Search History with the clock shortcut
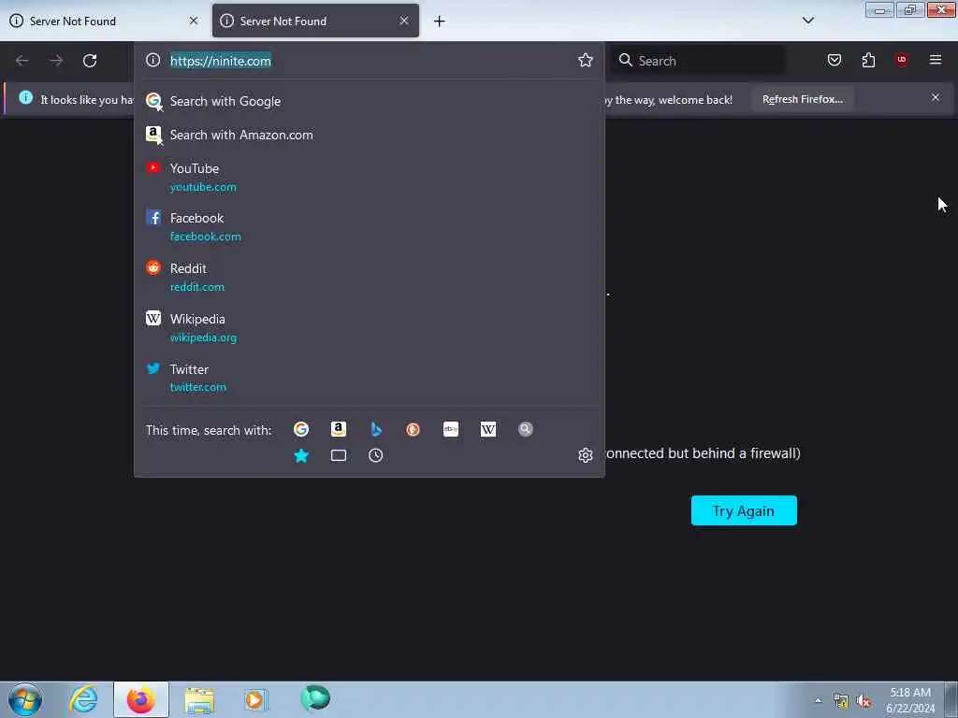 tap(376, 455)
